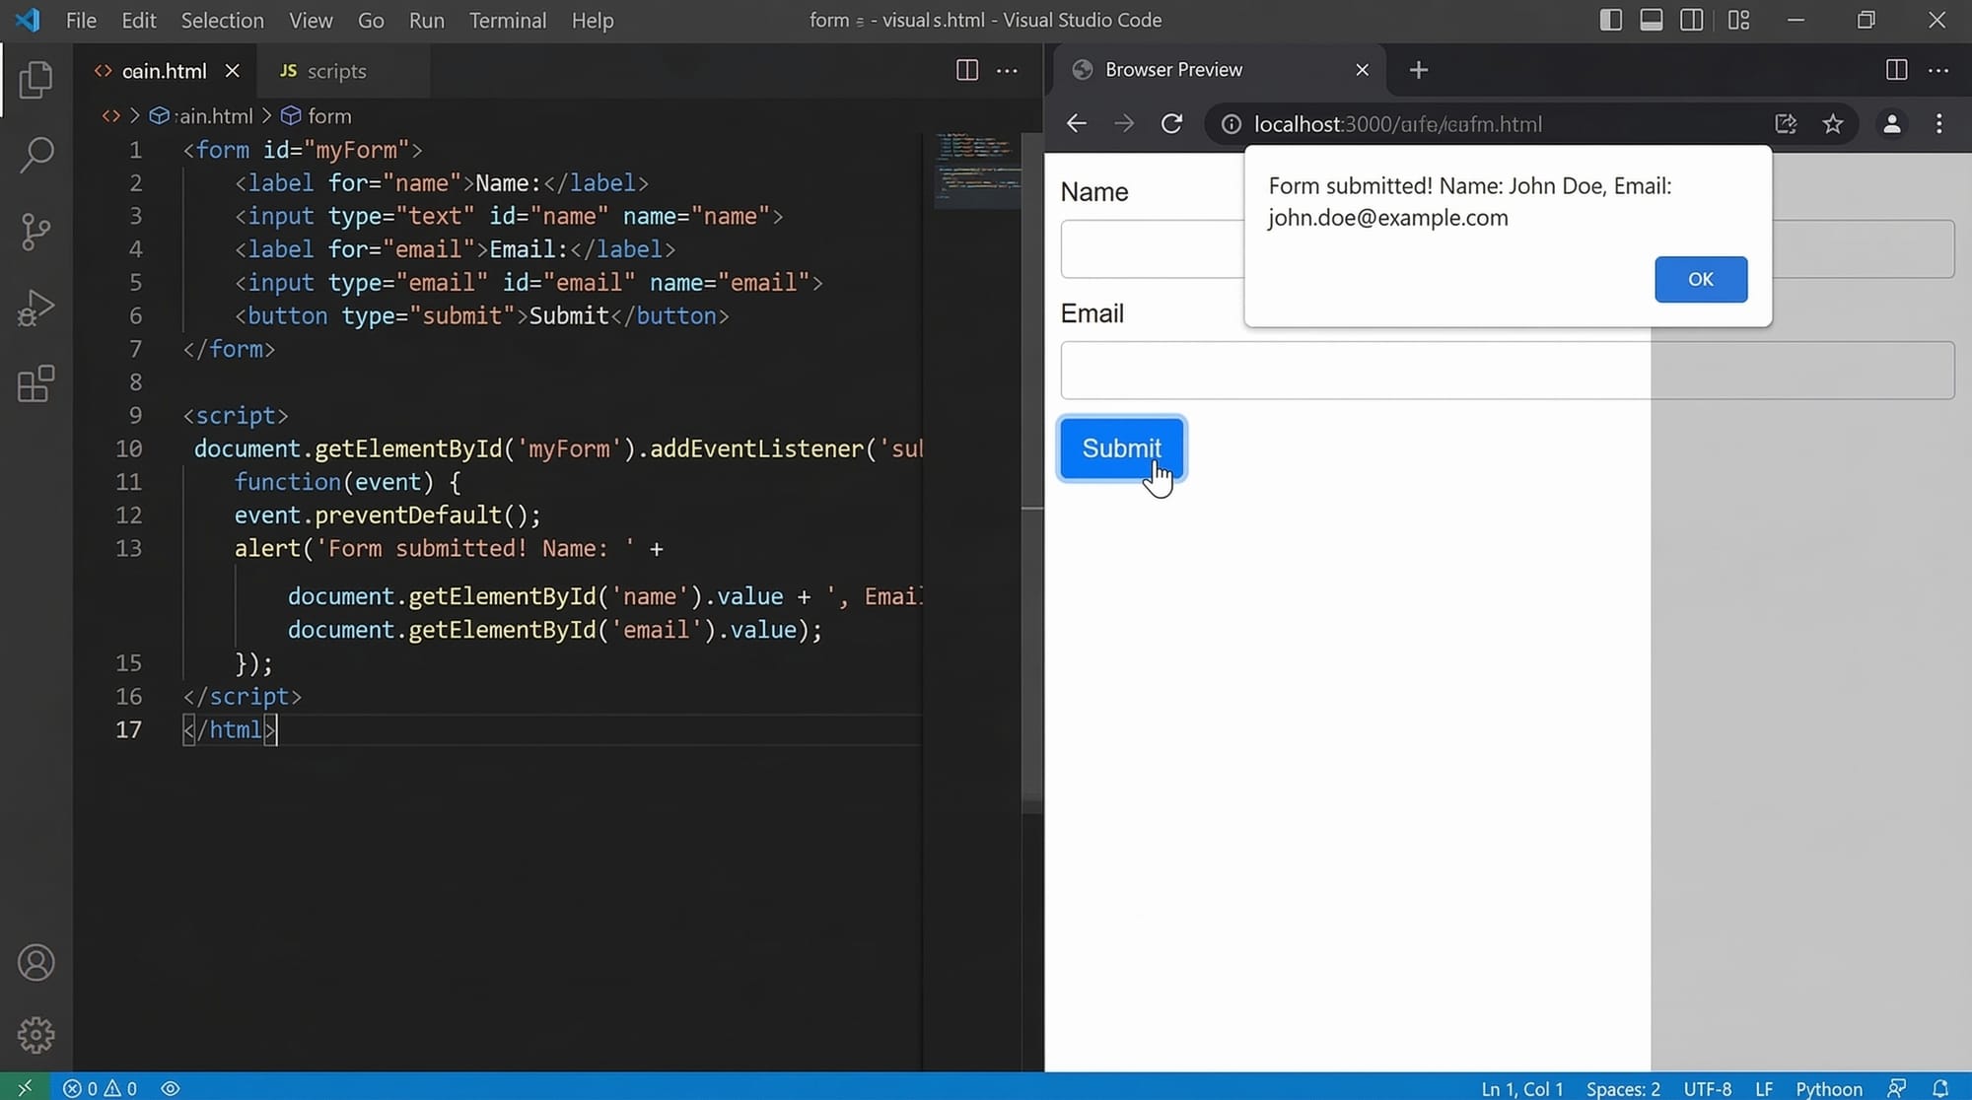
Task: Click the Email input field
Action: (1351, 371)
